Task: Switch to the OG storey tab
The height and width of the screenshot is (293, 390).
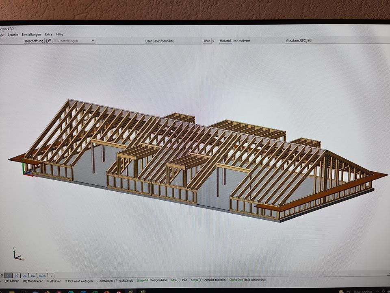Action: point(24,275)
